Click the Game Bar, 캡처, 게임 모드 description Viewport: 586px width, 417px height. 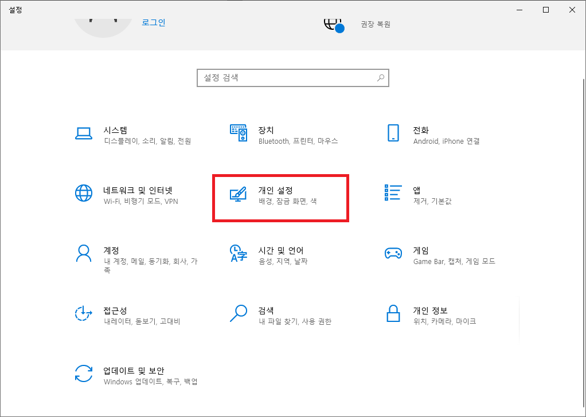point(454,261)
